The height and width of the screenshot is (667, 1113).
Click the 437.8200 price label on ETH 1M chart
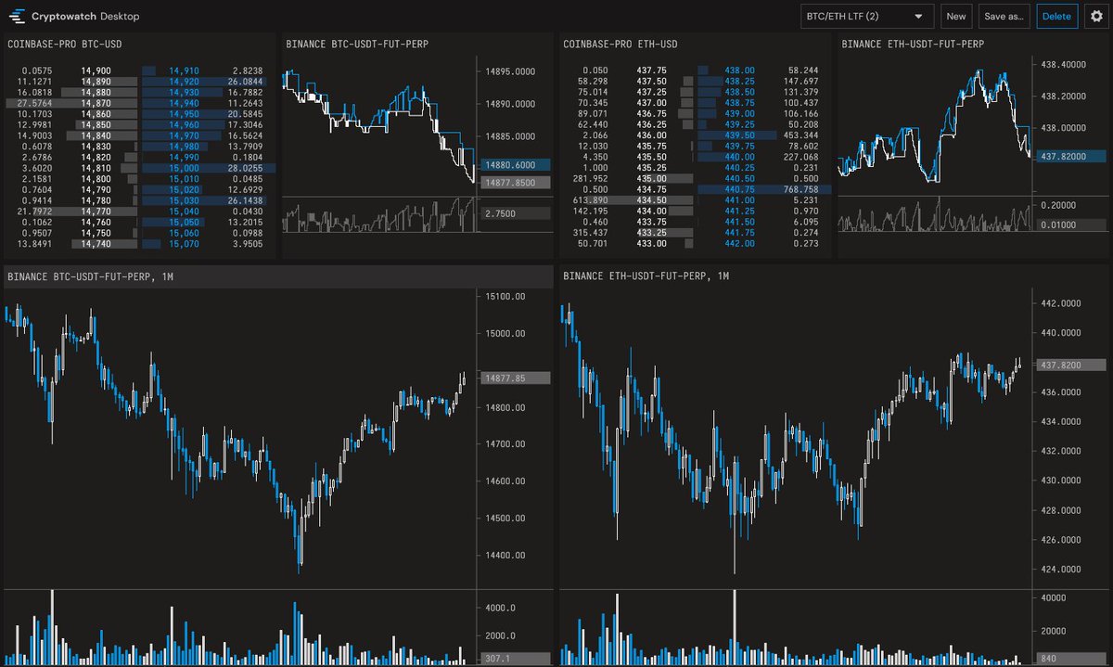tap(1071, 366)
